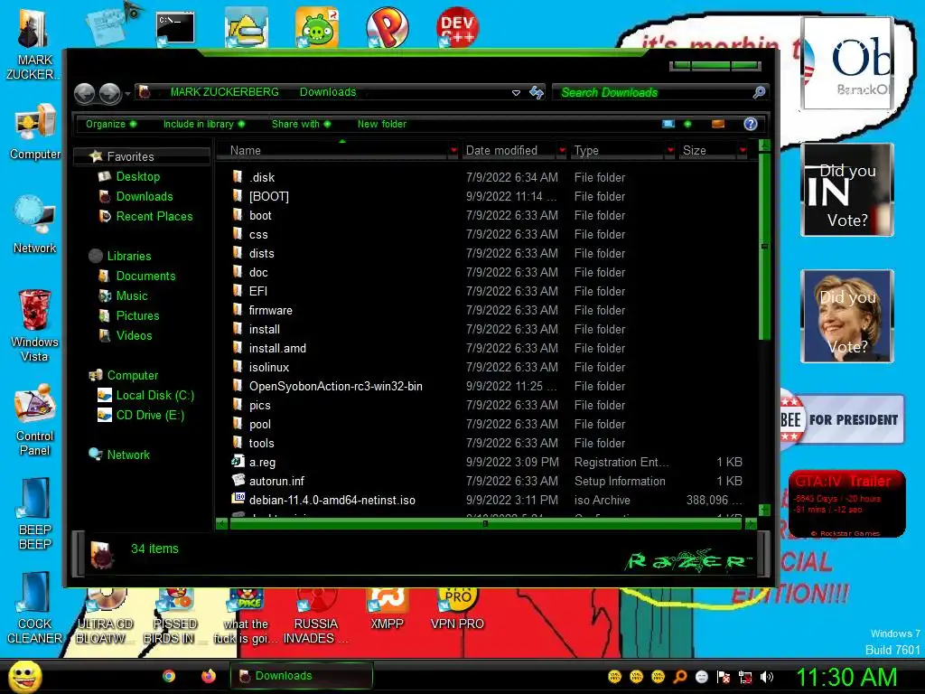Select Libraries group in sidebar

(x=129, y=256)
